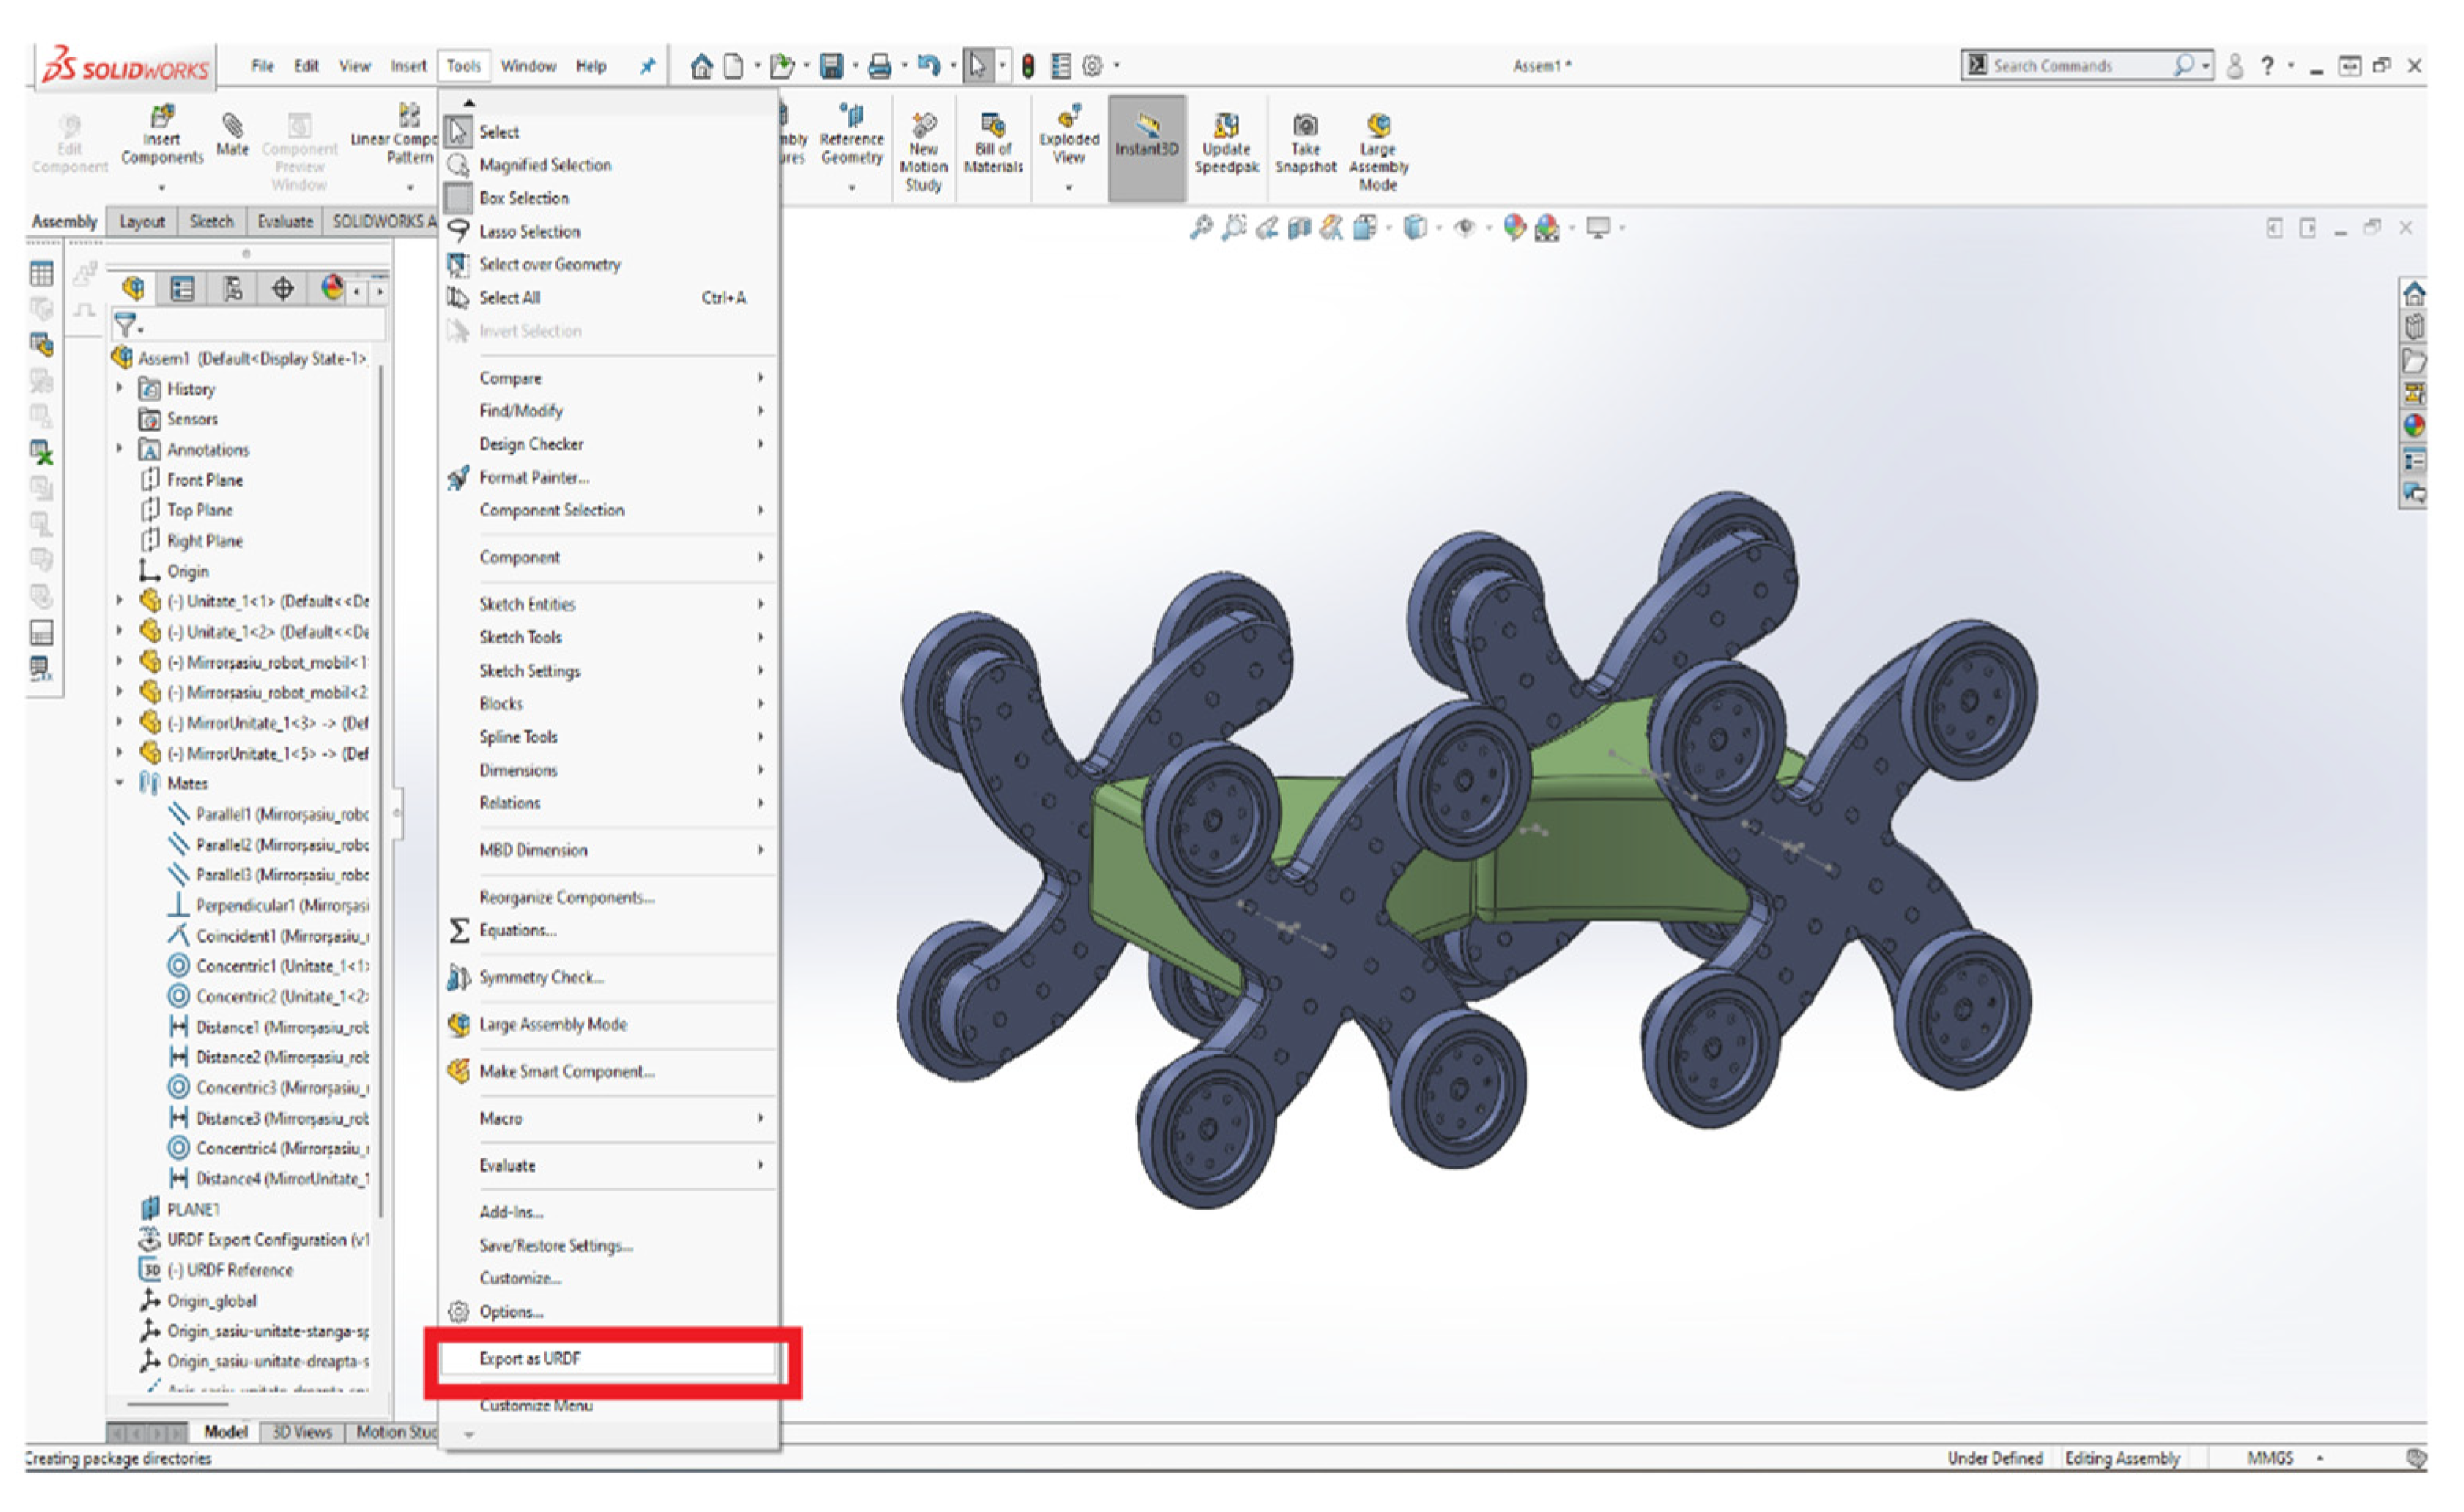The height and width of the screenshot is (1512, 2464).
Task: Click Export as URDF menu entry
Action: click(530, 1358)
